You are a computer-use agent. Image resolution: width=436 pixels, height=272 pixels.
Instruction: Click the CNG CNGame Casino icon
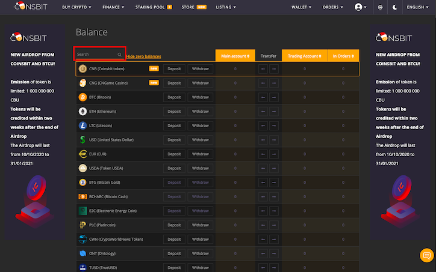(83, 83)
